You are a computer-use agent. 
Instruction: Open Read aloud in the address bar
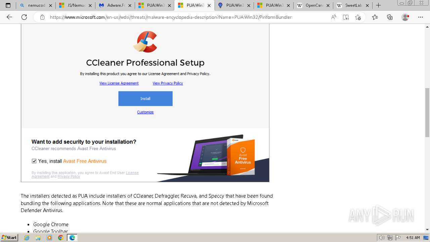[334, 17]
